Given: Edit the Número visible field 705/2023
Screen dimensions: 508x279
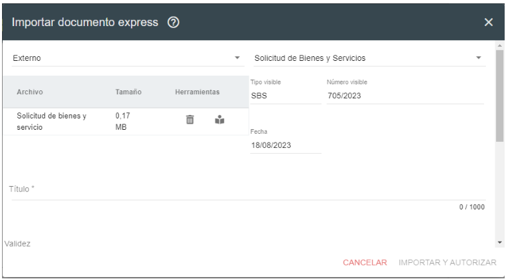Looking at the screenshot, I should 404,96.
